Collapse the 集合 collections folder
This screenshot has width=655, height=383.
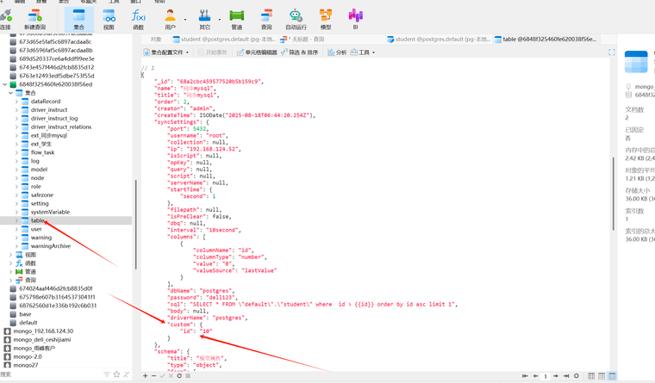(11, 93)
